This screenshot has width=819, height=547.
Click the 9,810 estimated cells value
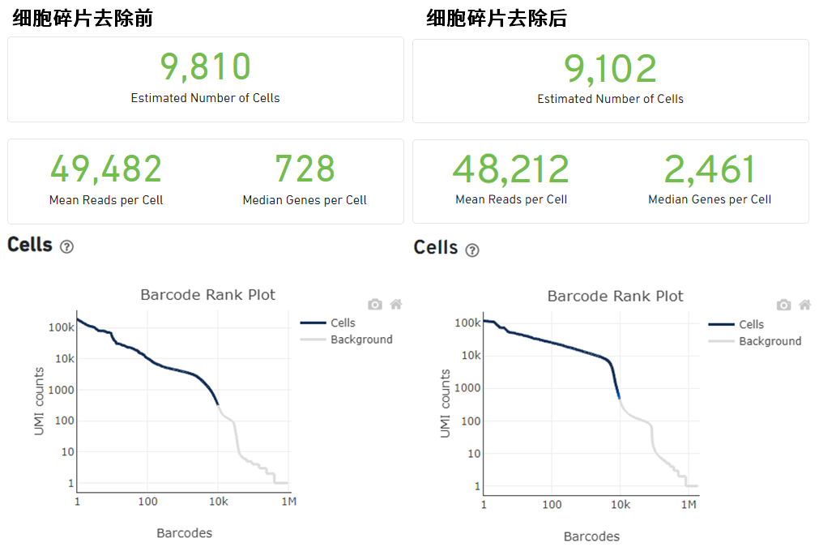[206, 67]
